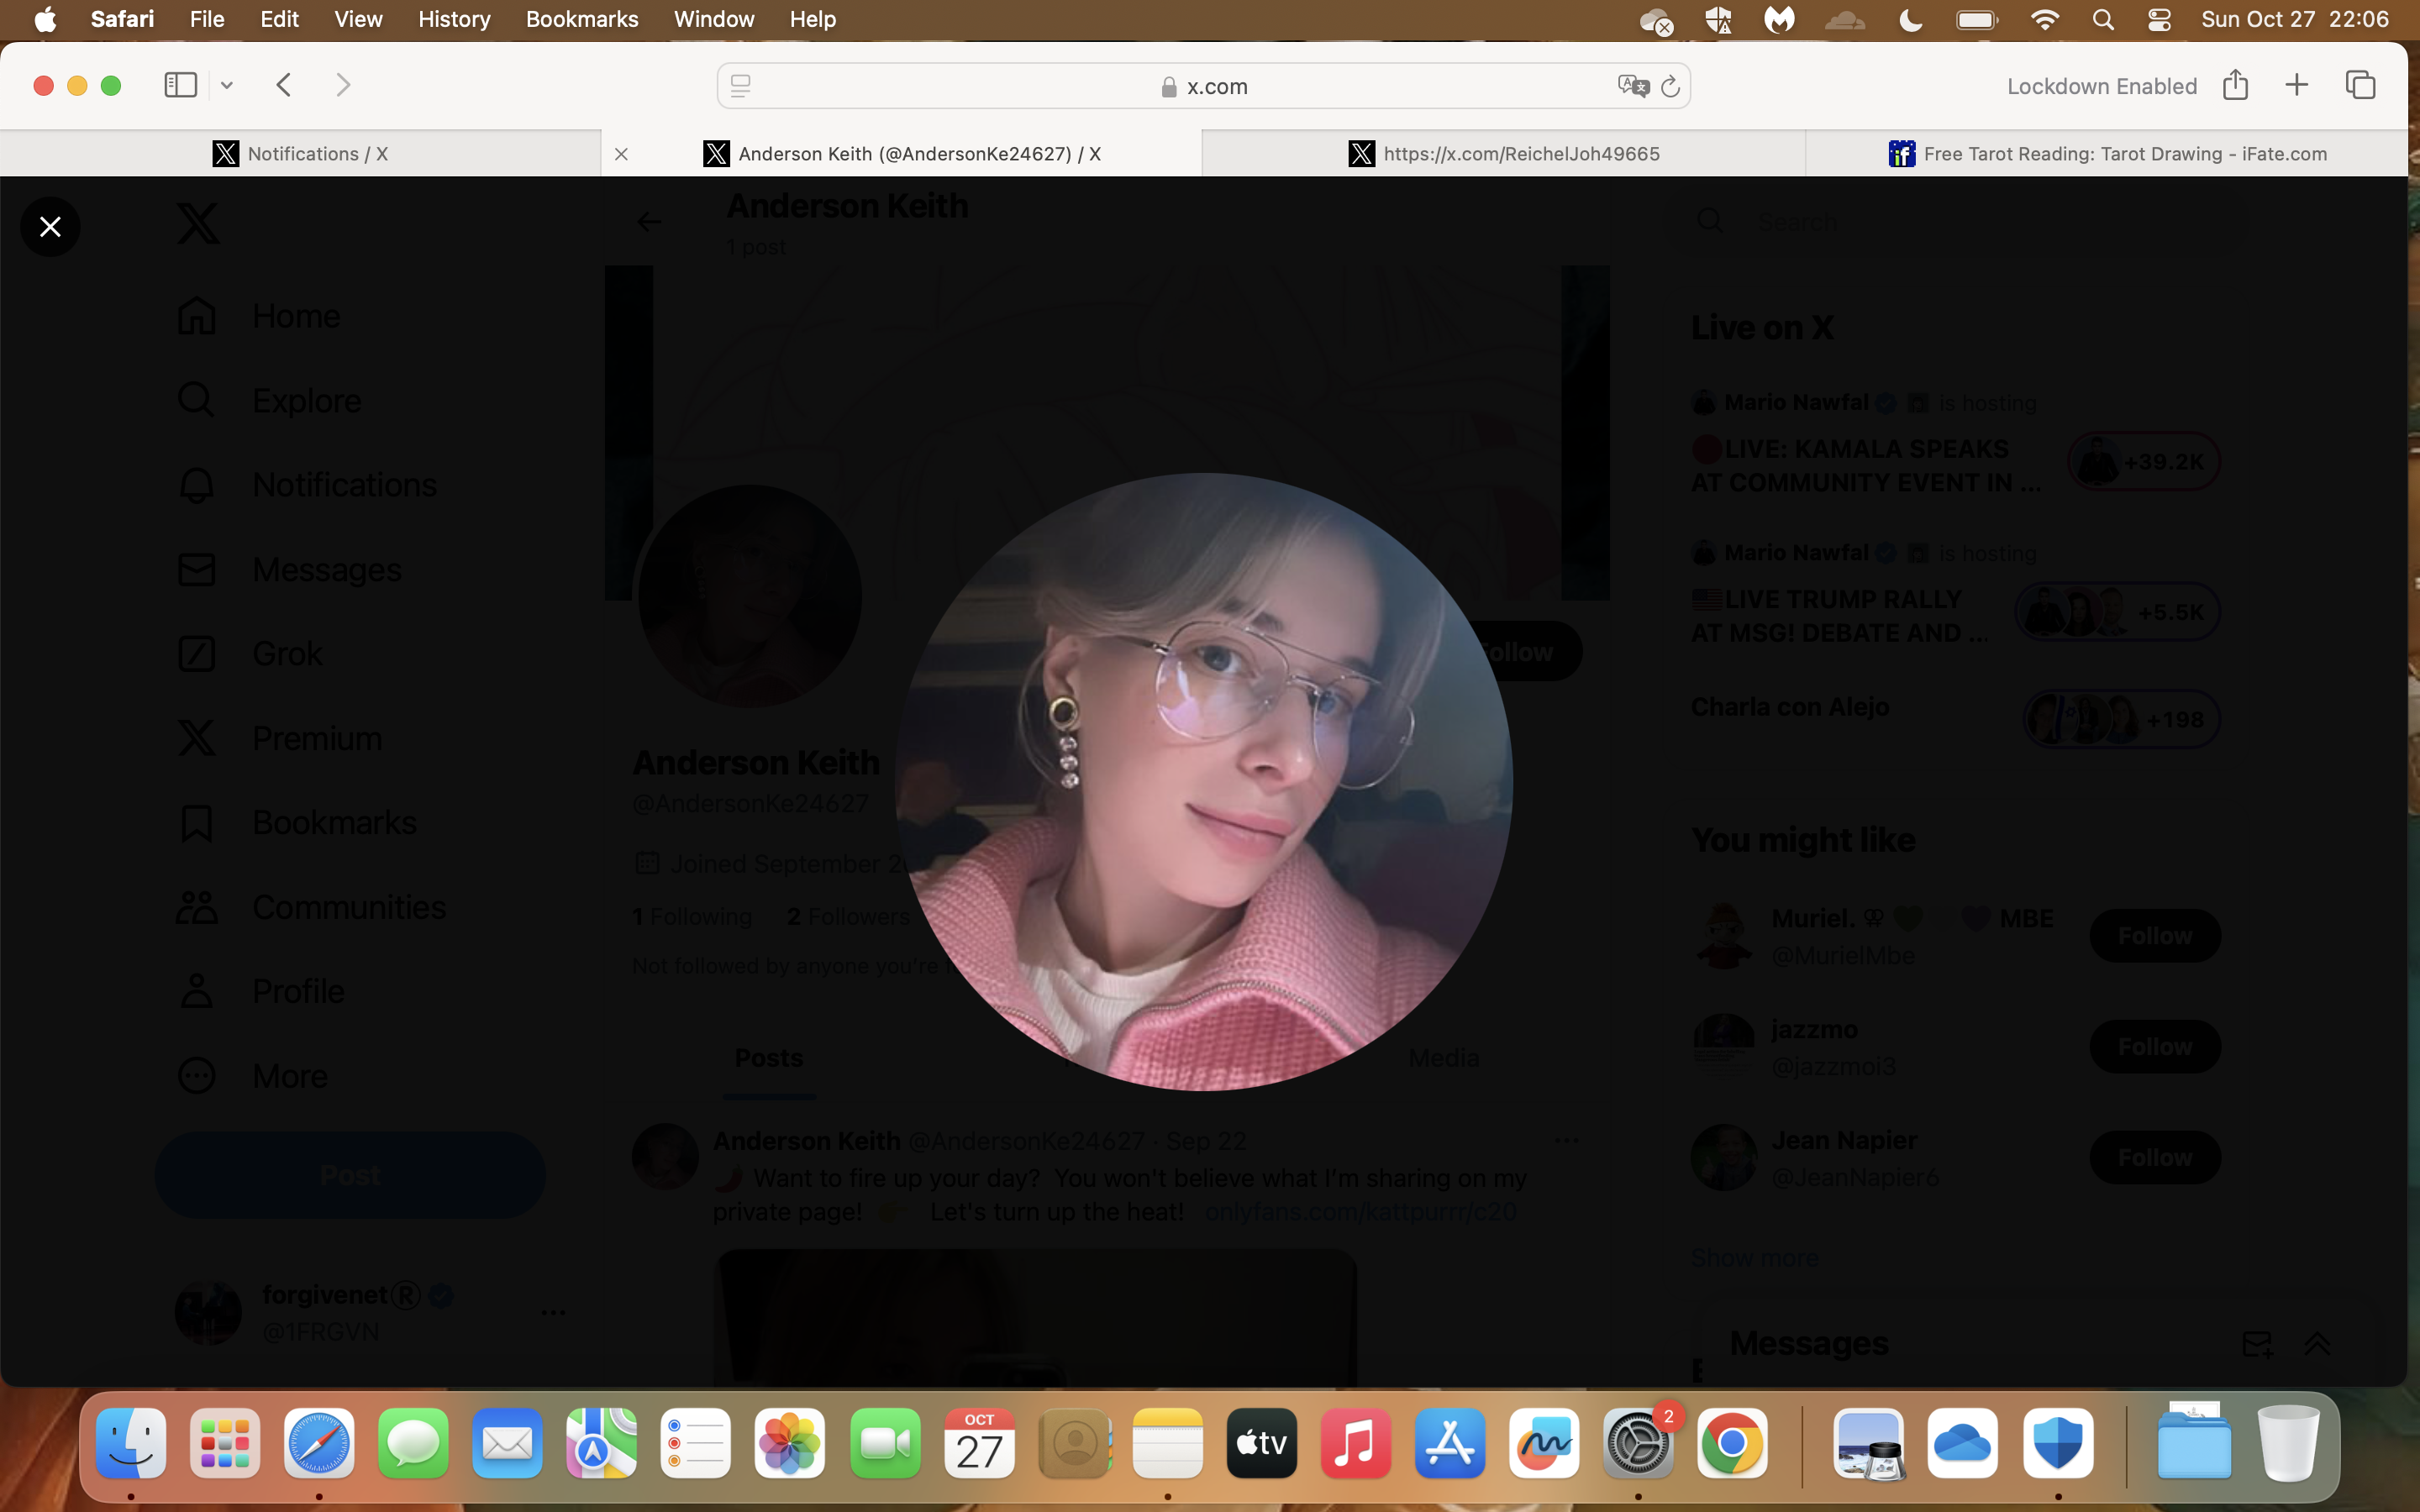Expand the Messages drawer chevron

tap(2317, 1344)
